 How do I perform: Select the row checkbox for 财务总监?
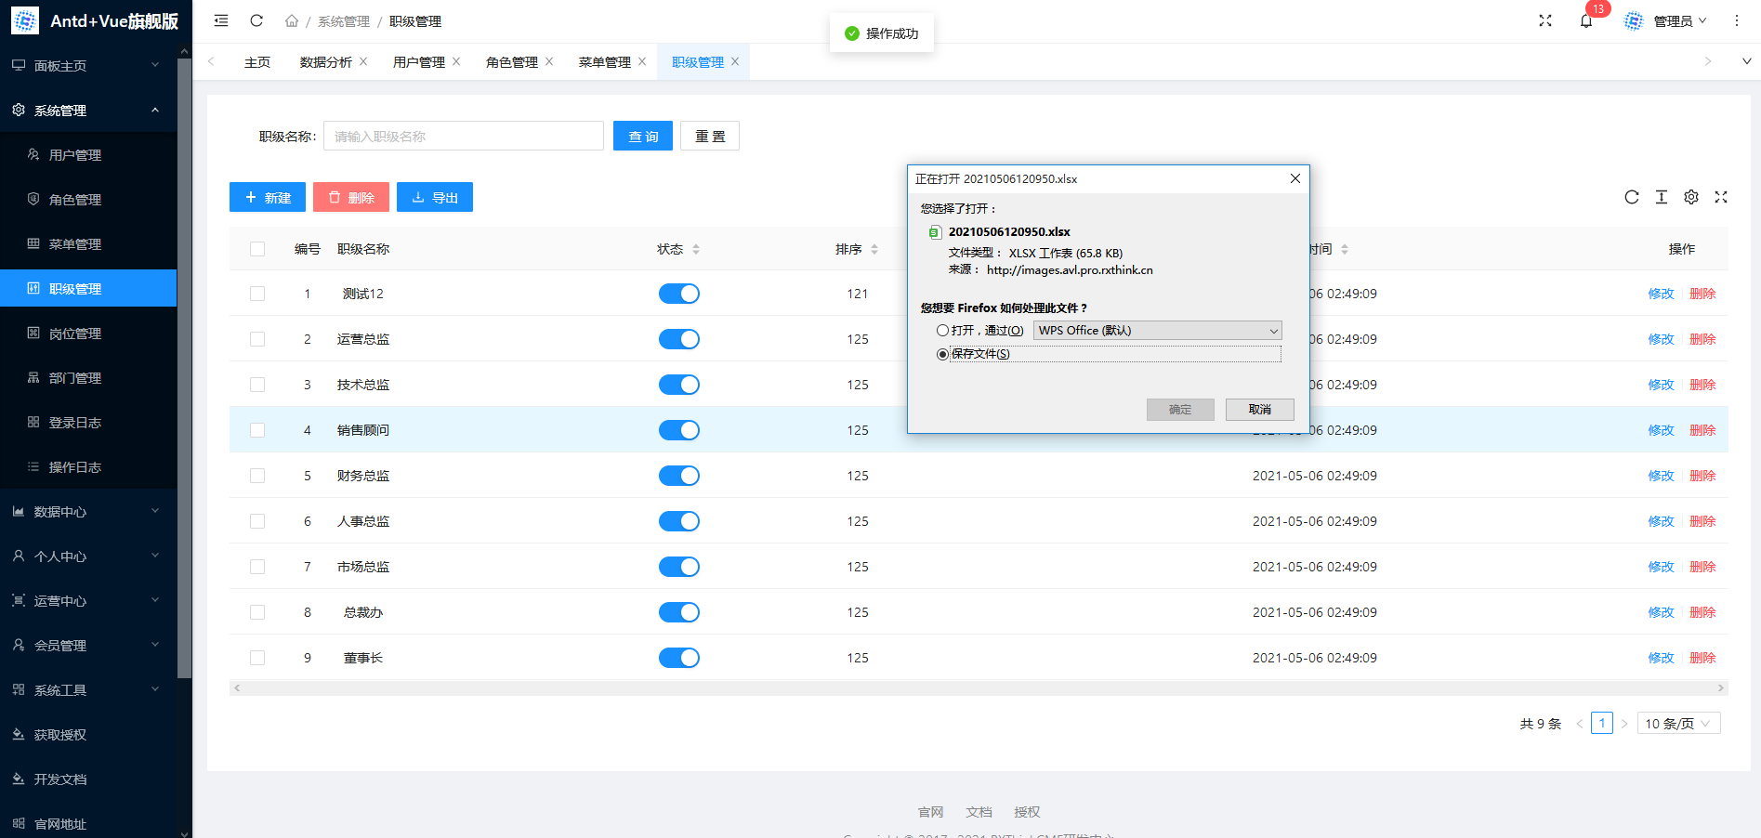coord(257,476)
